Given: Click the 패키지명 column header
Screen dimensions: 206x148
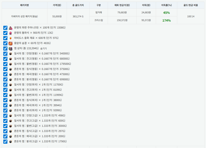Looking at the screenshot, I should [x=24, y=5].
